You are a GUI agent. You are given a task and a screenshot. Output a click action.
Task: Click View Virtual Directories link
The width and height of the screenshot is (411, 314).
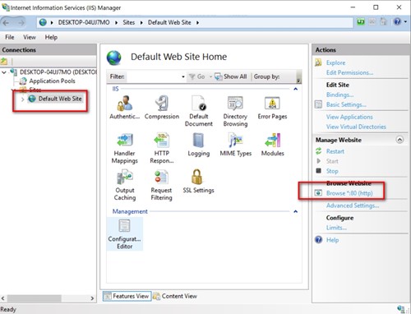pyautogui.click(x=356, y=127)
